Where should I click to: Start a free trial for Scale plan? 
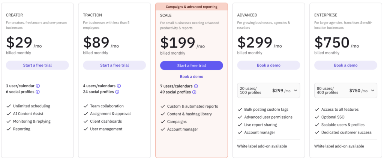point(191,65)
